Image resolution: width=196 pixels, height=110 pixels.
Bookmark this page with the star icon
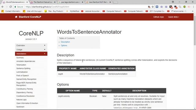153,7
